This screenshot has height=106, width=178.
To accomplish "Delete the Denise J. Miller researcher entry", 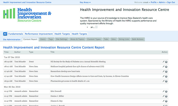I will (x=166, y=96).
